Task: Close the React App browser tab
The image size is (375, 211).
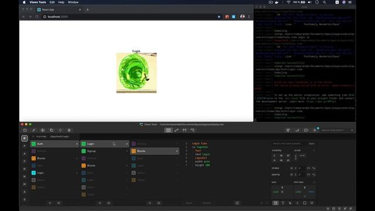Action: [x=80, y=9]
